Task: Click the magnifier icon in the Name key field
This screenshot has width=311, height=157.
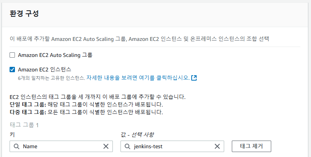Action: click(17, 146)
